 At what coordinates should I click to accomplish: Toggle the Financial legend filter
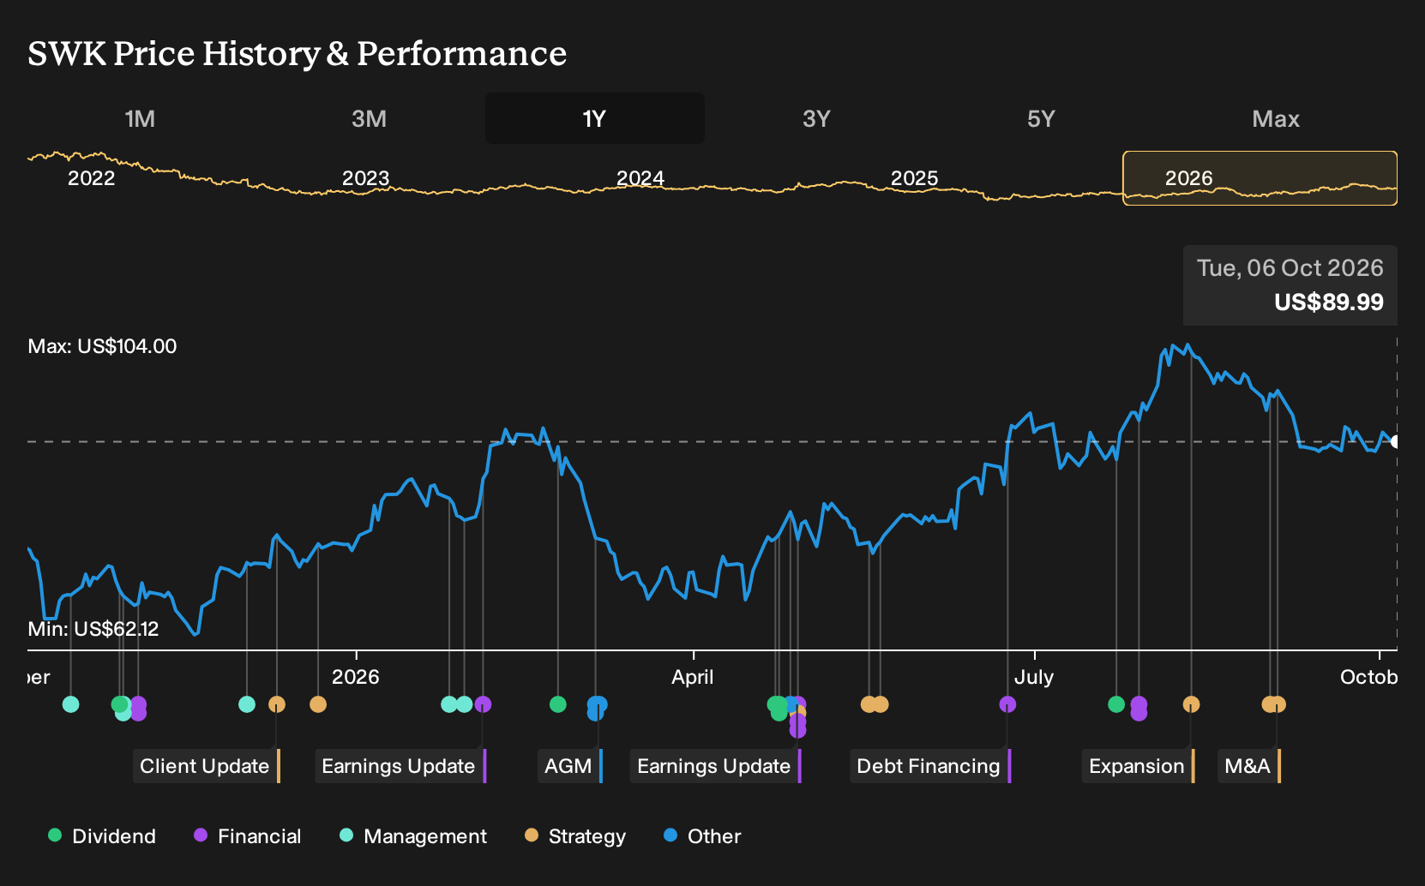[x=248, y=836]
